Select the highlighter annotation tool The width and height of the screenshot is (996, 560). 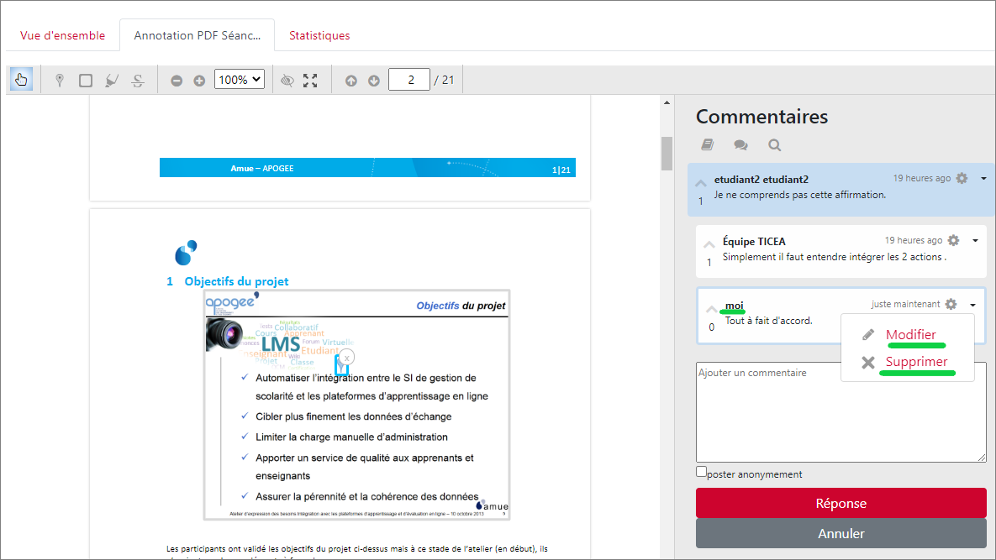tap(112, 81)
